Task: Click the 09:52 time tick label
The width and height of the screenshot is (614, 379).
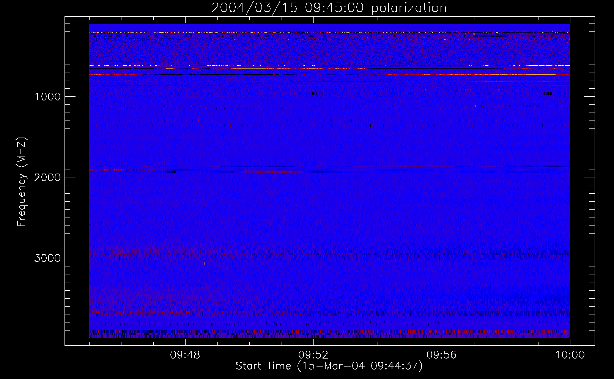Action: (x=313, y=355)
